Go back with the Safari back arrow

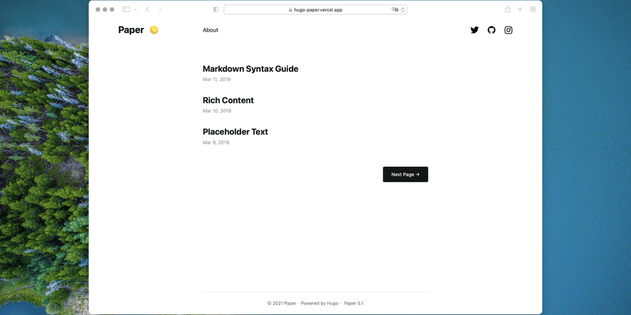coord(147,9)
